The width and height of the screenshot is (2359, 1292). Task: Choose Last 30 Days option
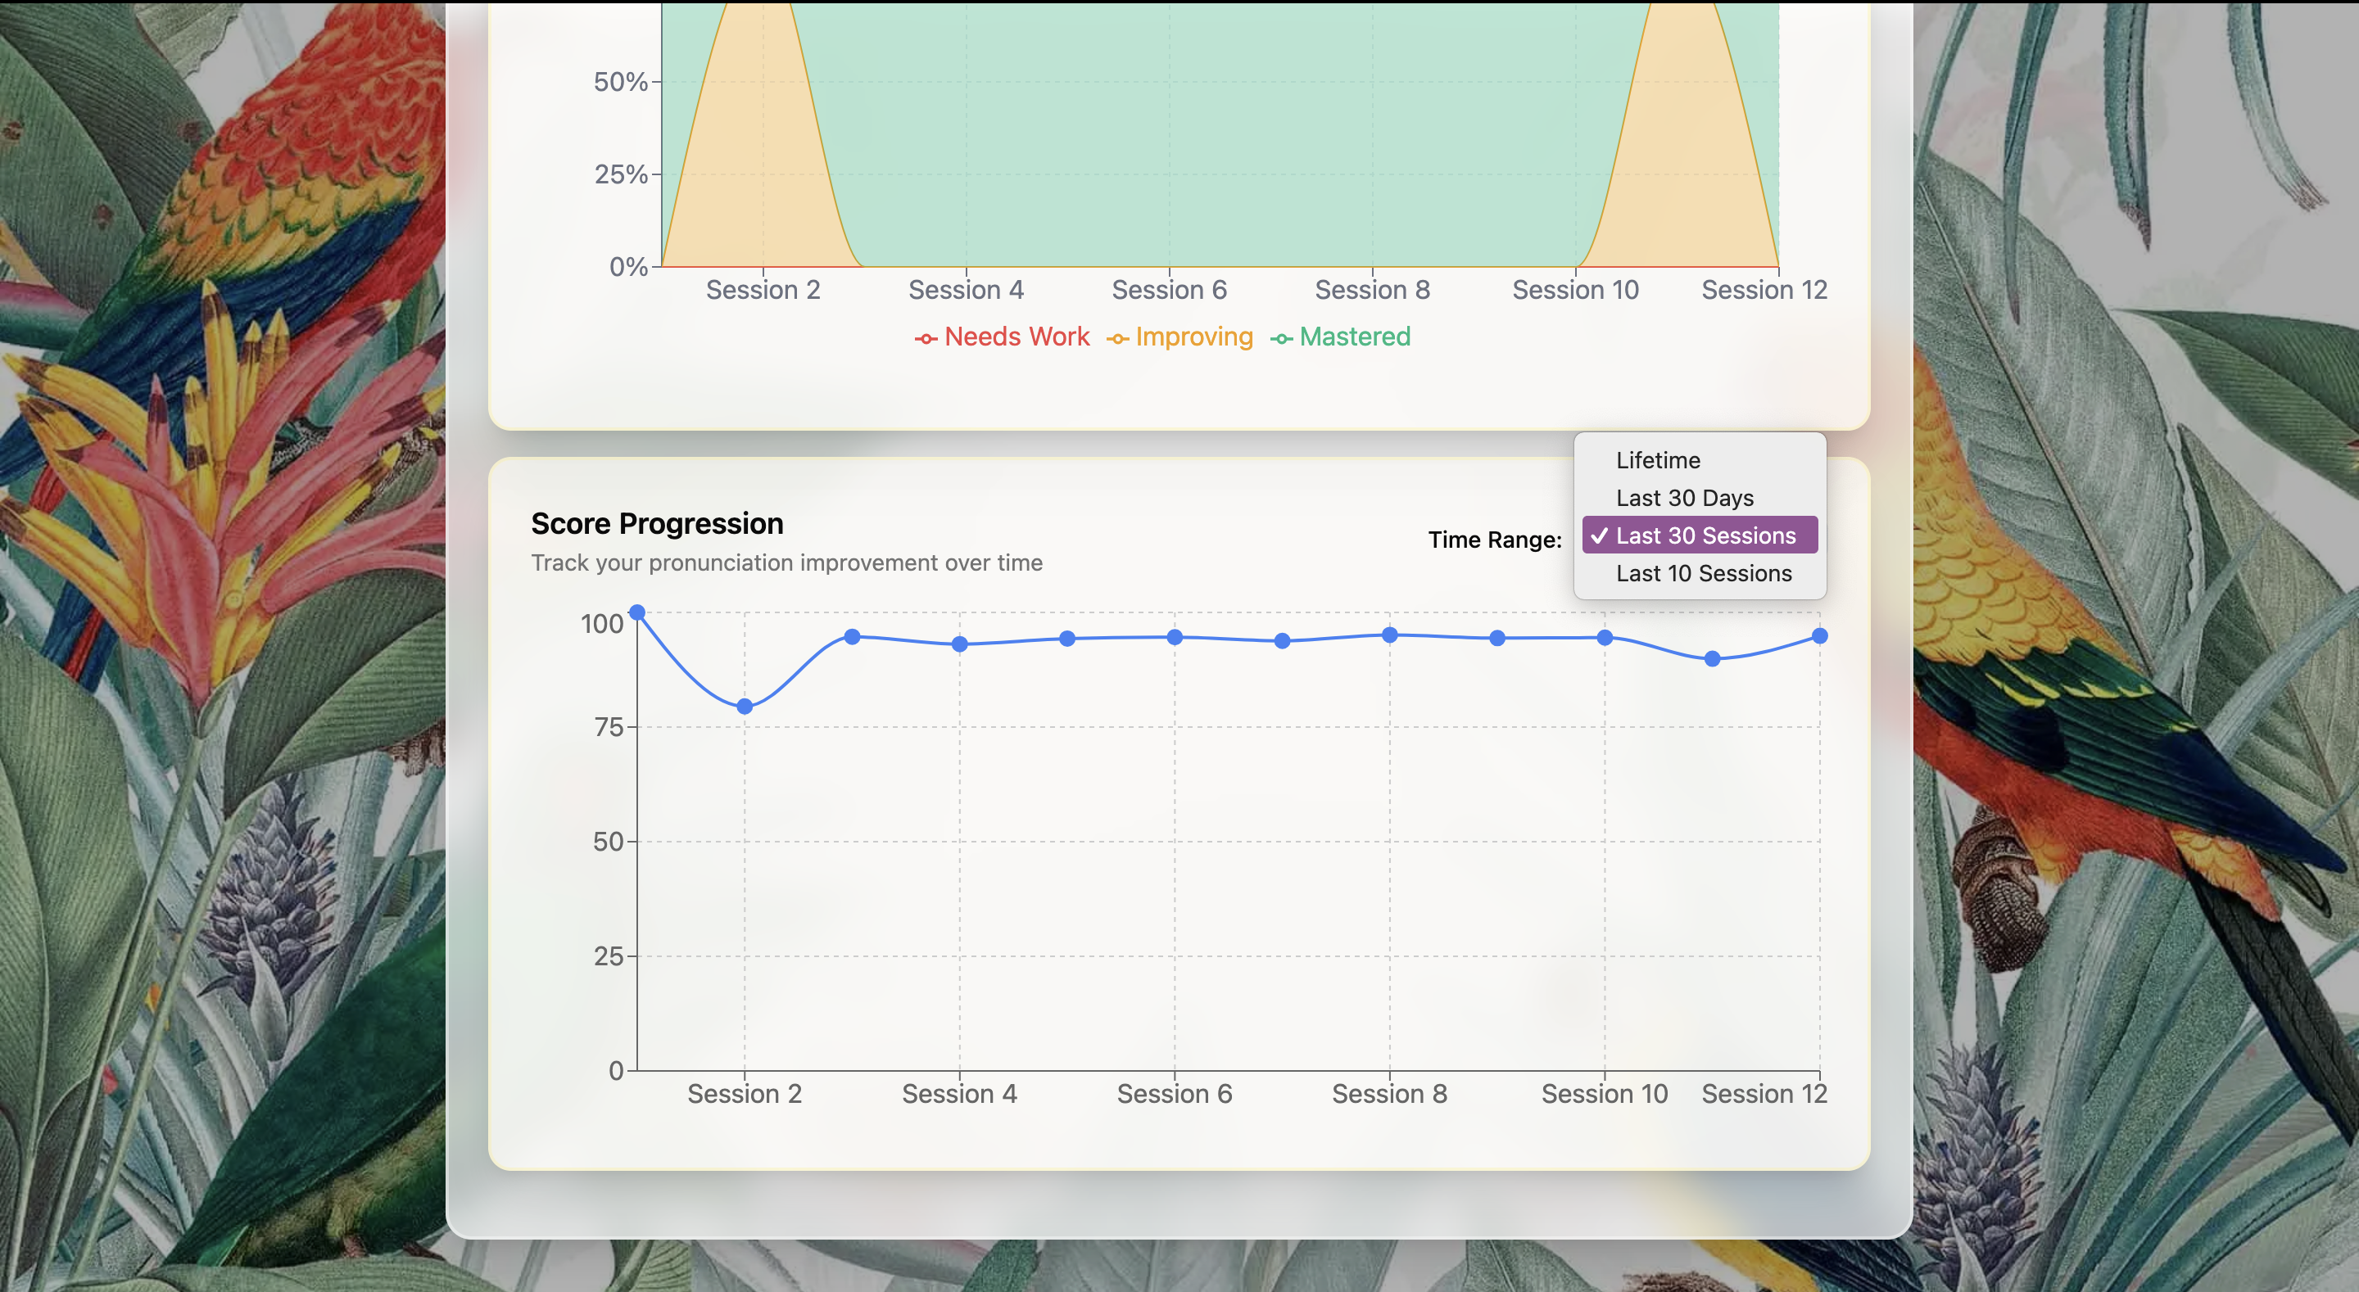point(1684,497)
